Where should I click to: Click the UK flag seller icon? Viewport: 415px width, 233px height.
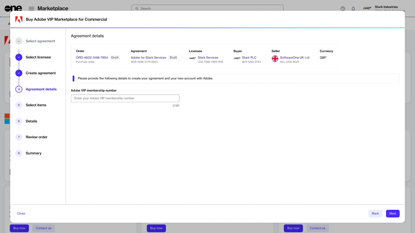click(275, 59)
